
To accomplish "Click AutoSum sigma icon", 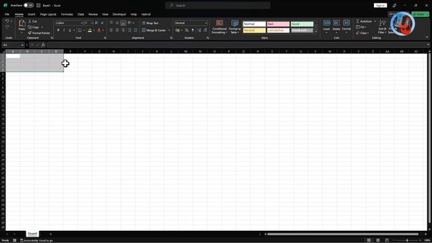I will [x=358, y=21].
